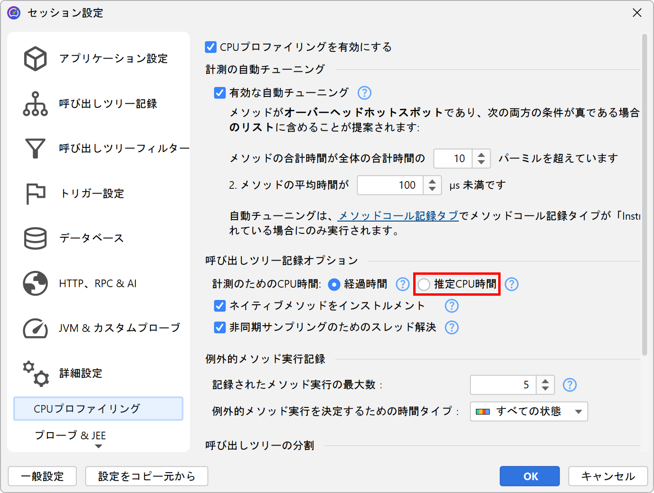
Task: Switch to プローブ & JEE section
Action: coord(70,435)
